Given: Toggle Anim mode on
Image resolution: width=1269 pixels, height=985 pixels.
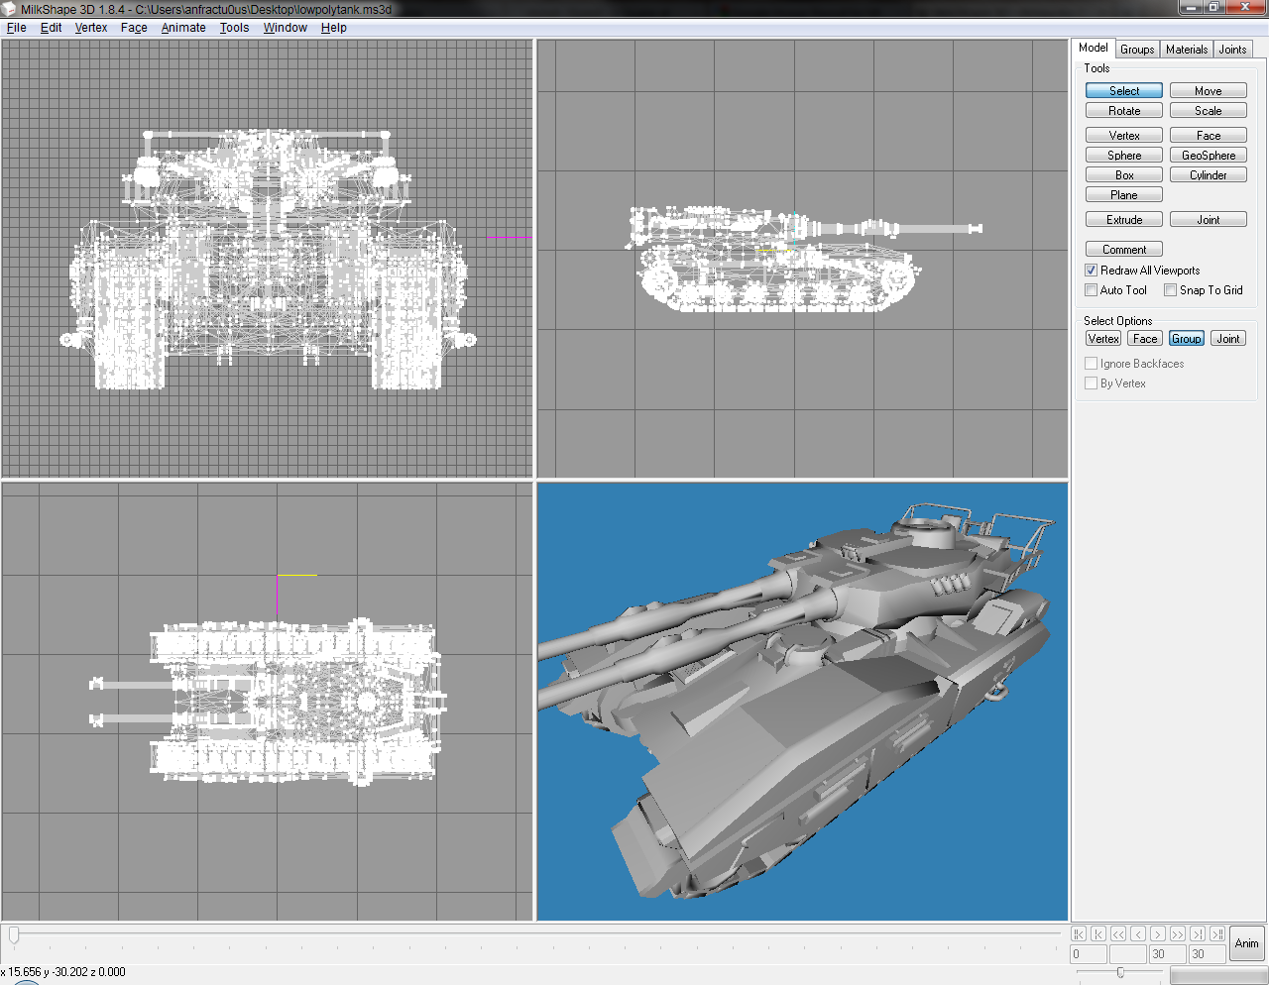Looking at the screenshot, I should 1245,942.
